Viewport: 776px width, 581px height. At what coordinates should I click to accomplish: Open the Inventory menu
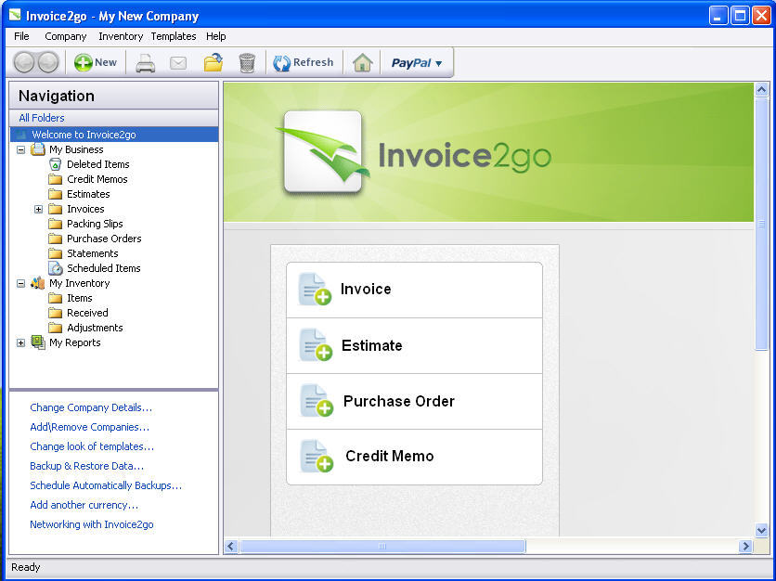coord(121,36)
